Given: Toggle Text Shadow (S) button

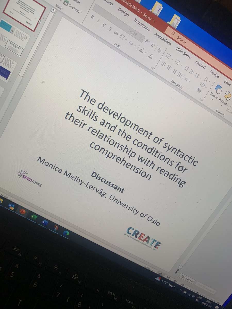Looking at the screenshot, I should point(110,29).
